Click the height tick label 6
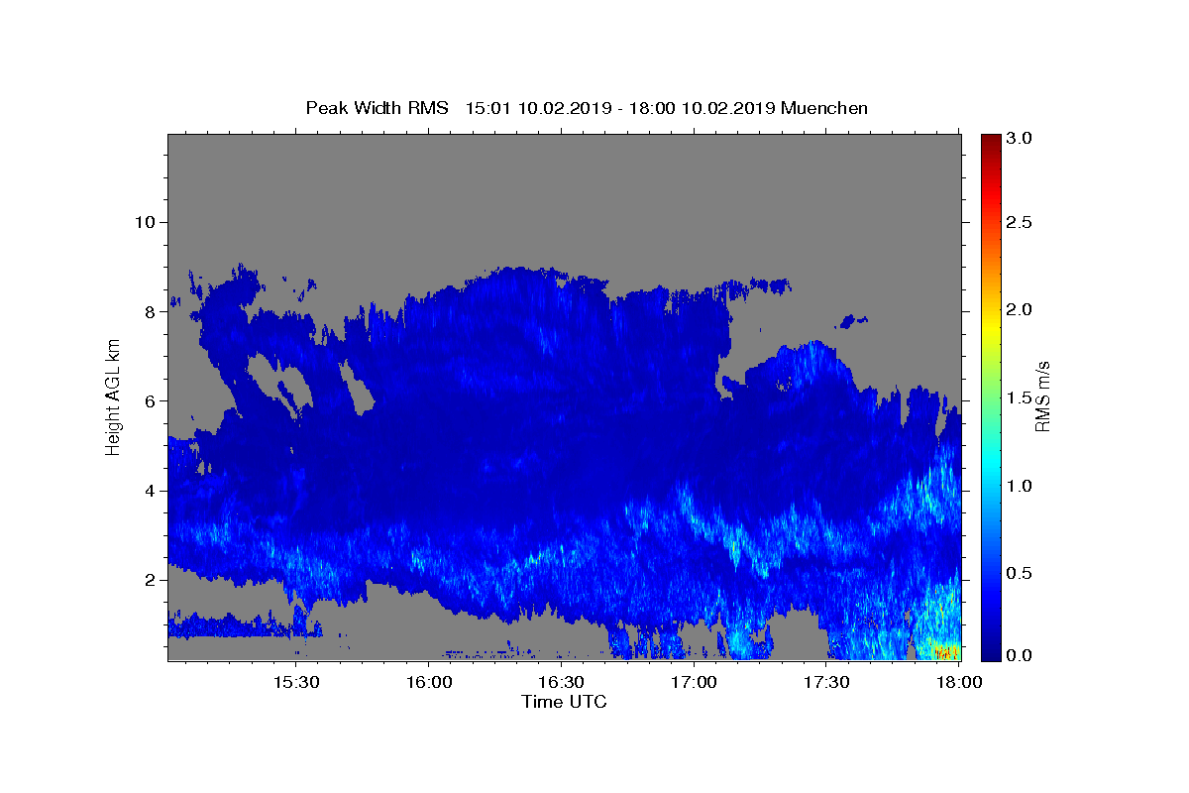Image resolution: width=1189 pixels, height=793 pixels. 151,400
